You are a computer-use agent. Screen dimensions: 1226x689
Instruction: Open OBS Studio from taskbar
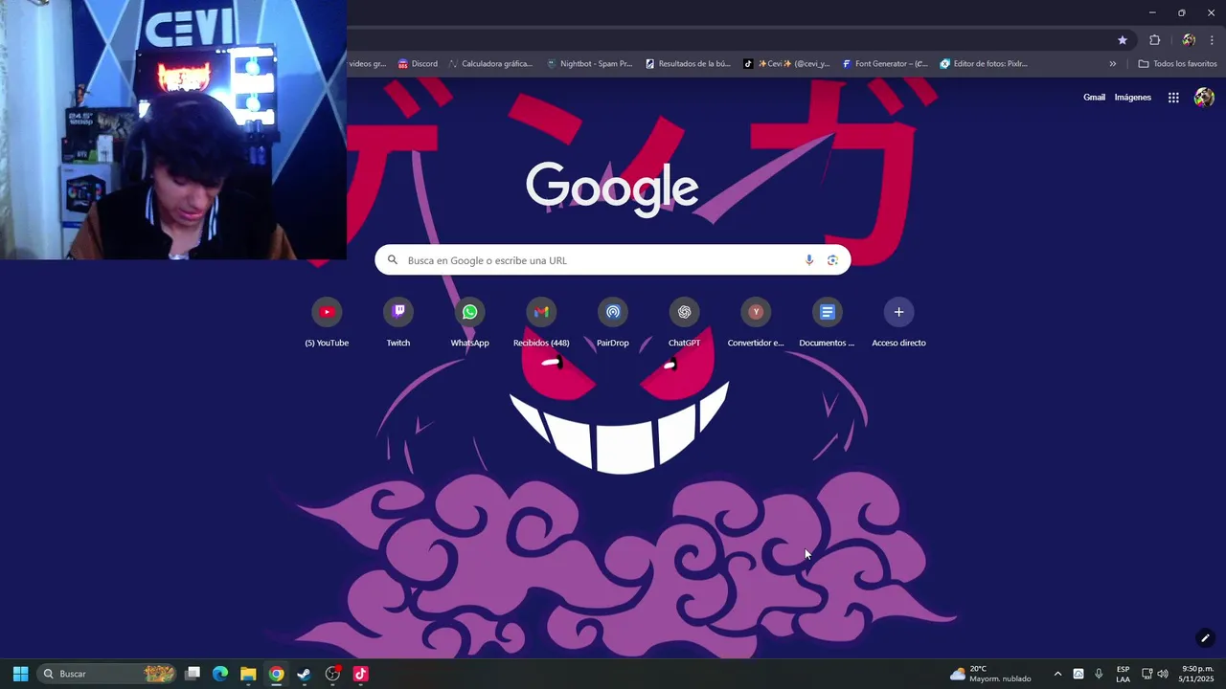(332, 674)
